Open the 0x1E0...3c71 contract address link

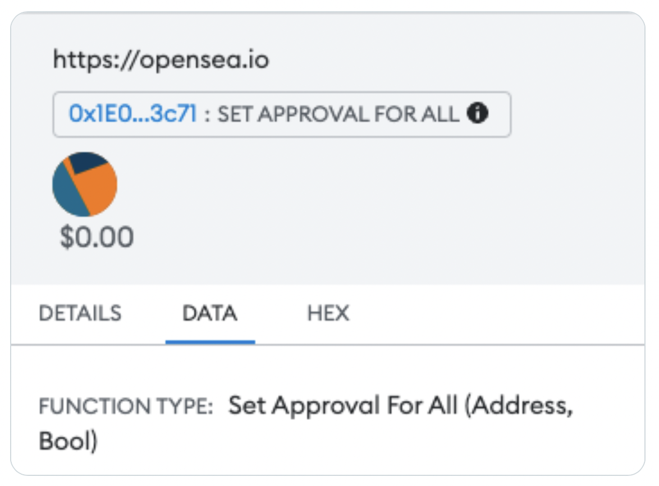(133, 114)
